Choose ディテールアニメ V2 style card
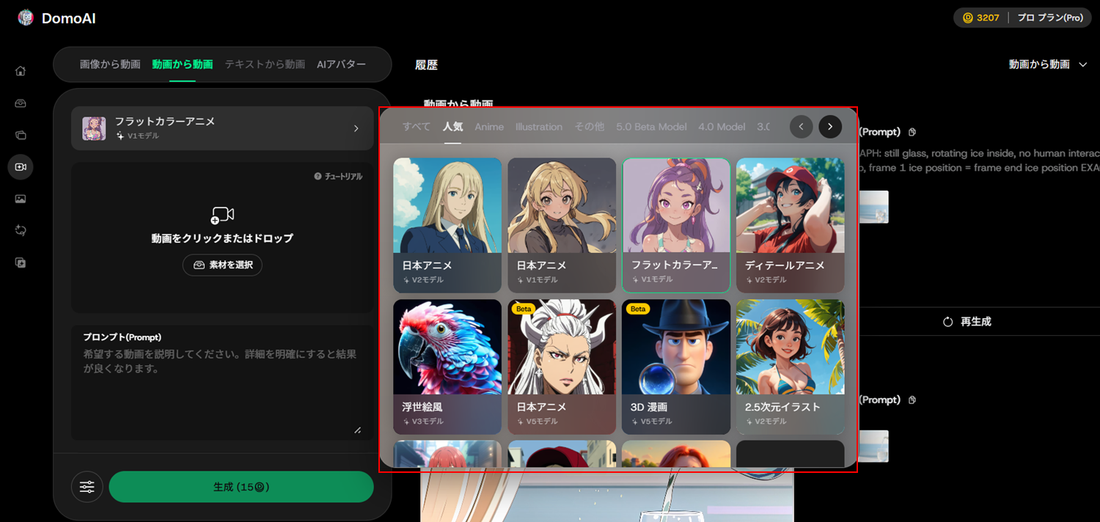The image size is (1100, 522). click(x=791, y=226)
